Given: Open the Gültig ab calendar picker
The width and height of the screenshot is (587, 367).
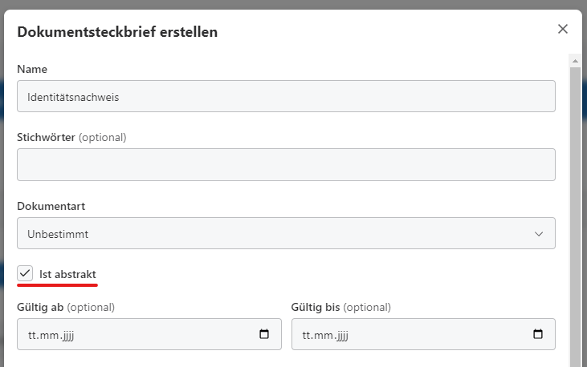Looking at the screenshot, I should point(264,334).
